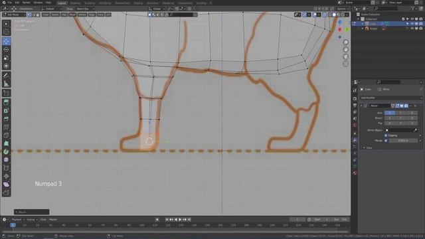Click the Play animation button in timeline
This screenshot has height=239, width=425.
pyautogui.click(x=180, y=220)
